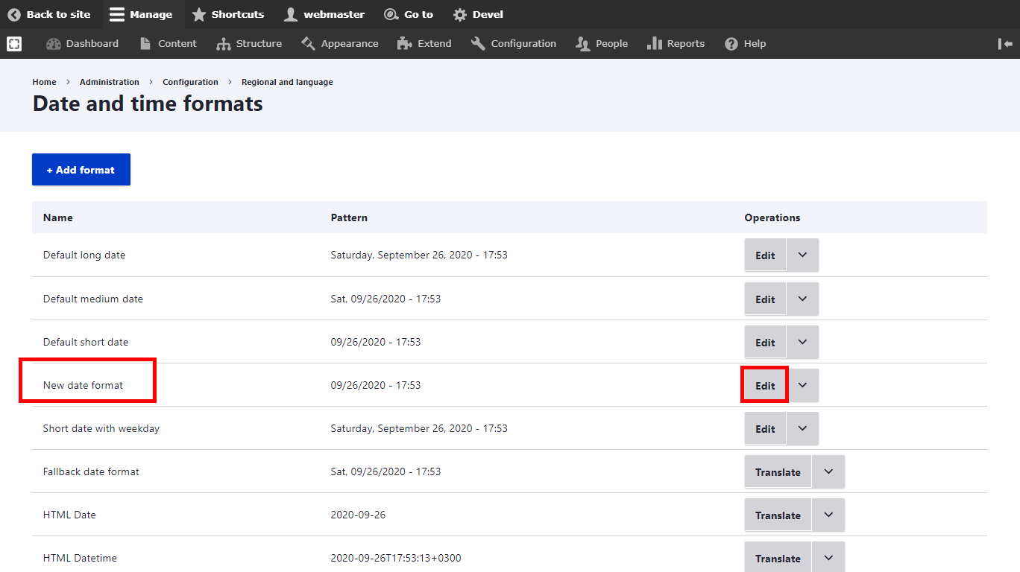Screen dimensions: 1020x572
Task: Open the Go to search item
Action: coord(409,14)
